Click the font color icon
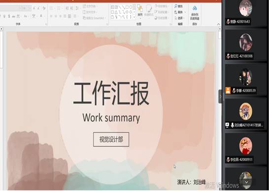Screen dimensions: 269x191 click(41, 16)
